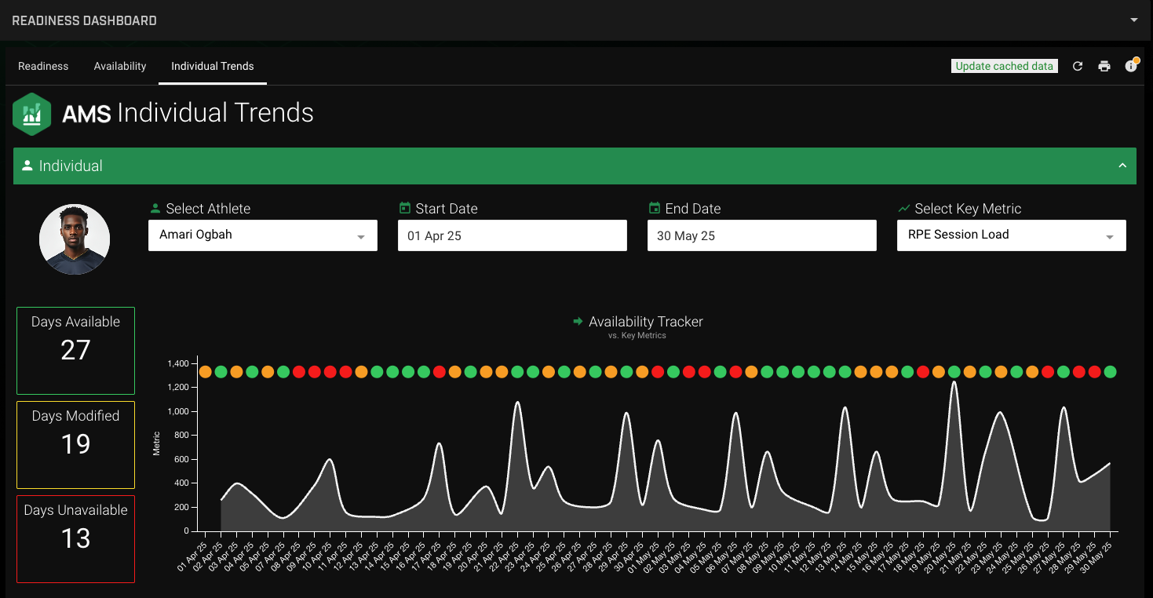1153x598 pixels.
Task: Click the refresh icon in the toolbar
Action: [x=1077, y=66]
